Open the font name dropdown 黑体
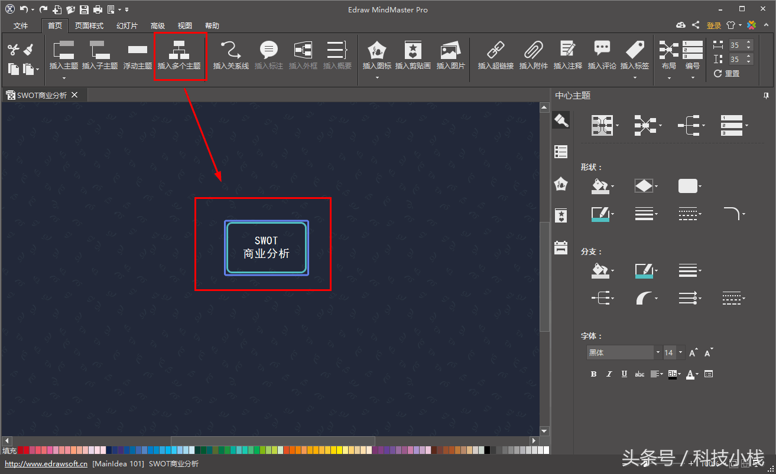 point(658,353)
